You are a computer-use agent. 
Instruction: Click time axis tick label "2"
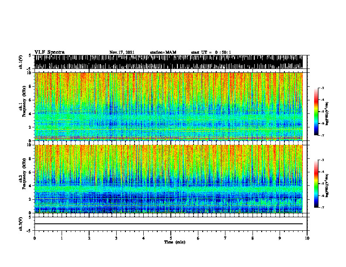pos(89,238)
